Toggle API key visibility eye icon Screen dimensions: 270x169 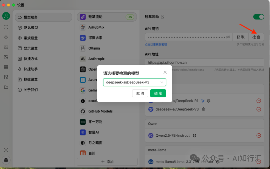pos(228,37)
